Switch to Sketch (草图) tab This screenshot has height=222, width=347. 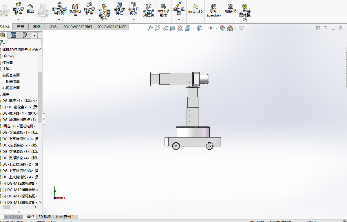coord(37,27)
